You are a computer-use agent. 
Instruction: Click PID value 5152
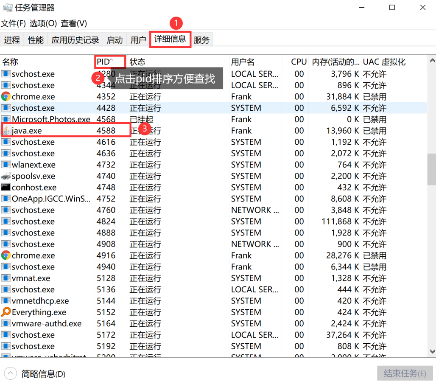click(x=106, y=312)
